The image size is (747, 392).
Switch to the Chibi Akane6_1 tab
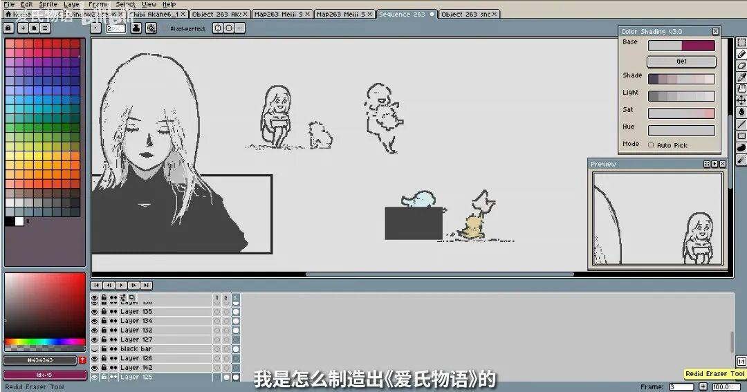tap(154, 14)
